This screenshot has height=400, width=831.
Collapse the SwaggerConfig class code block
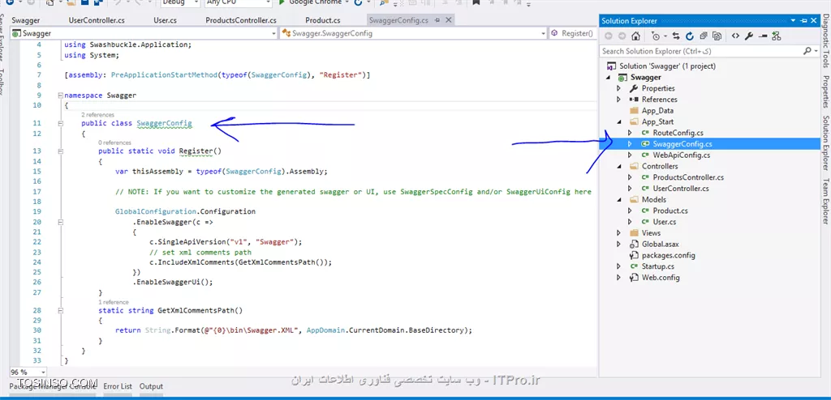coord(59,123)
